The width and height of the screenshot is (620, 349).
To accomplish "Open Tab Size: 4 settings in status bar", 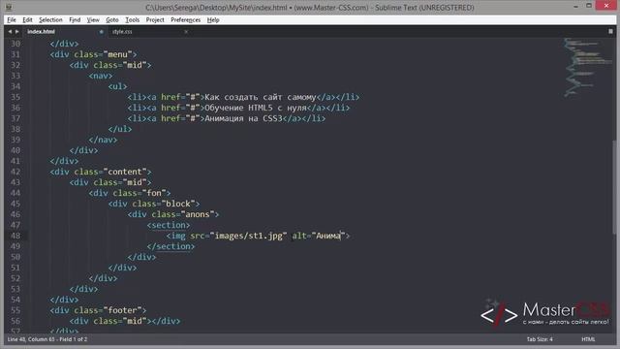I will pos(540,339).
